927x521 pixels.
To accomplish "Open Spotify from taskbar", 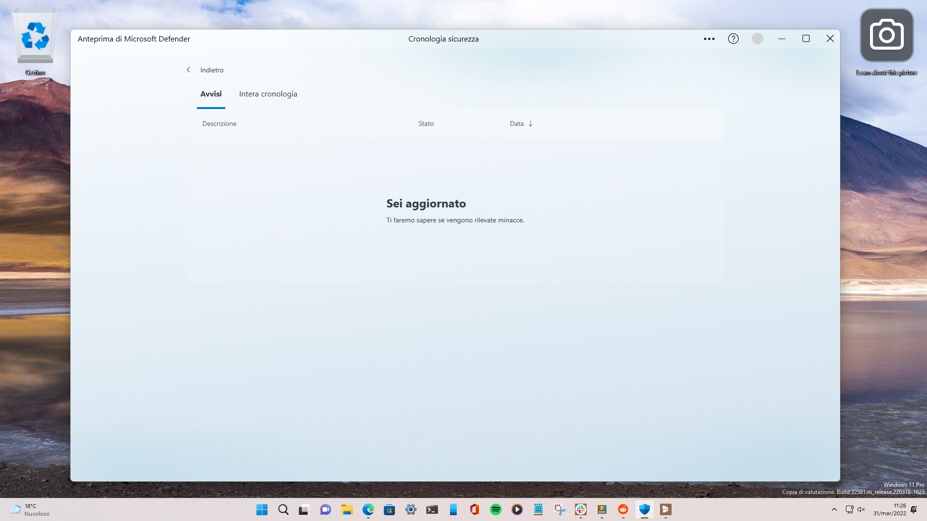I will pos(495,509).
